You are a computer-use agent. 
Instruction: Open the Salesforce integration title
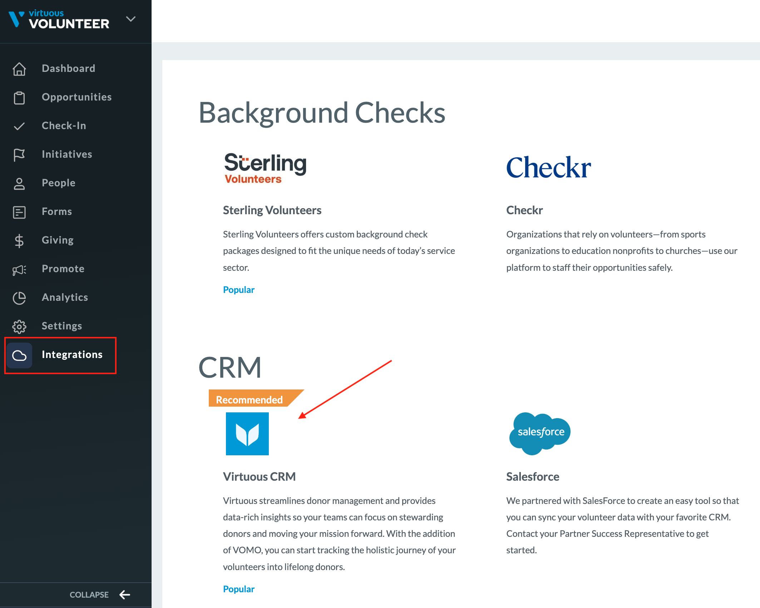tap(533, 477)
